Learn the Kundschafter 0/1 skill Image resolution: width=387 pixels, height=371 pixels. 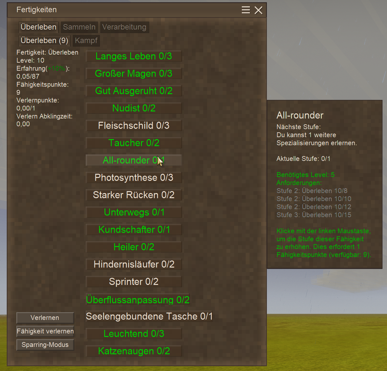coord(134,230)
